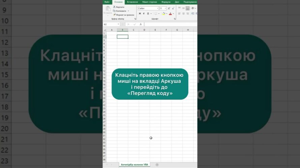Expand the underline style dropdown arrow
This screenshot has height=168, width=300.
(x=151, y=13)
